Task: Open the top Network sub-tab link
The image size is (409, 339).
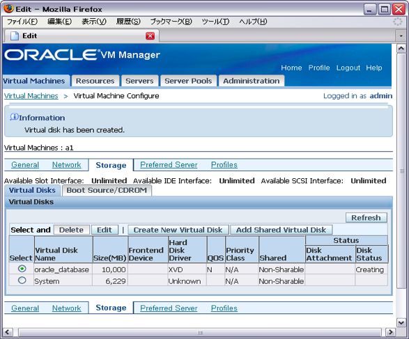Action: tap(66, 165)
